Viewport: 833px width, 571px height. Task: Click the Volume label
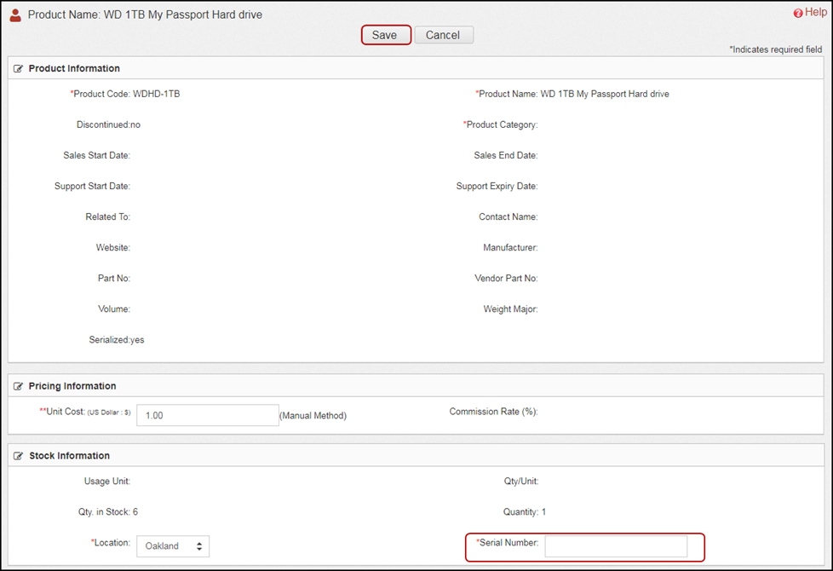[114, 309]
